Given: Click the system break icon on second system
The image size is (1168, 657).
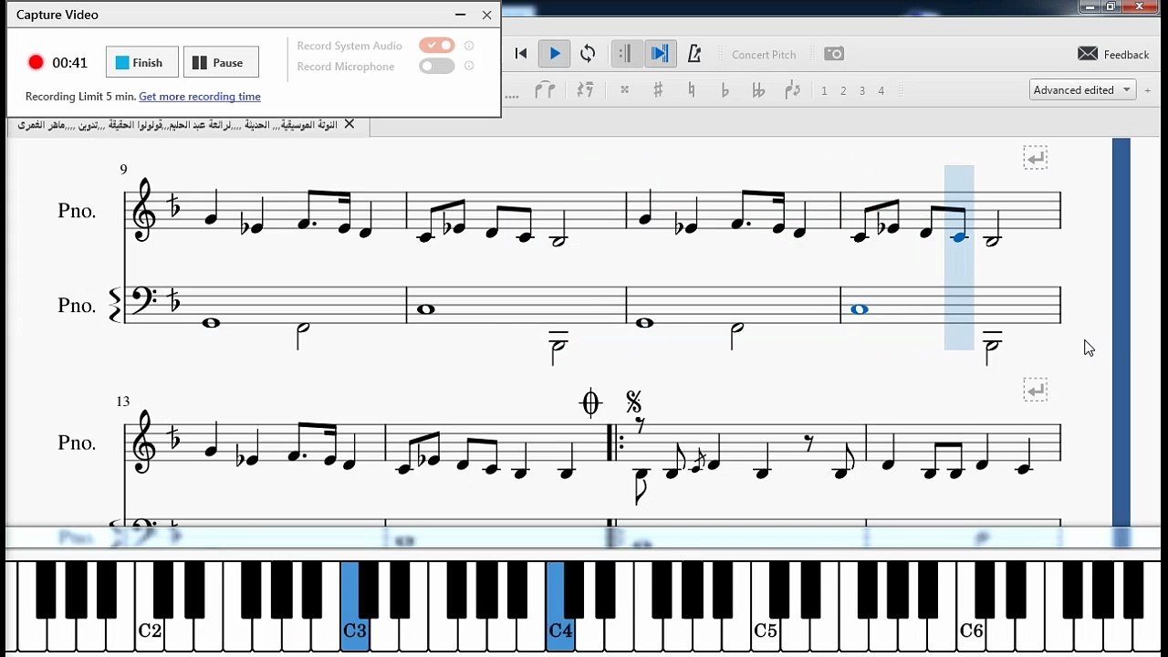Looking at the screenshot, I should coord(1035,390).
